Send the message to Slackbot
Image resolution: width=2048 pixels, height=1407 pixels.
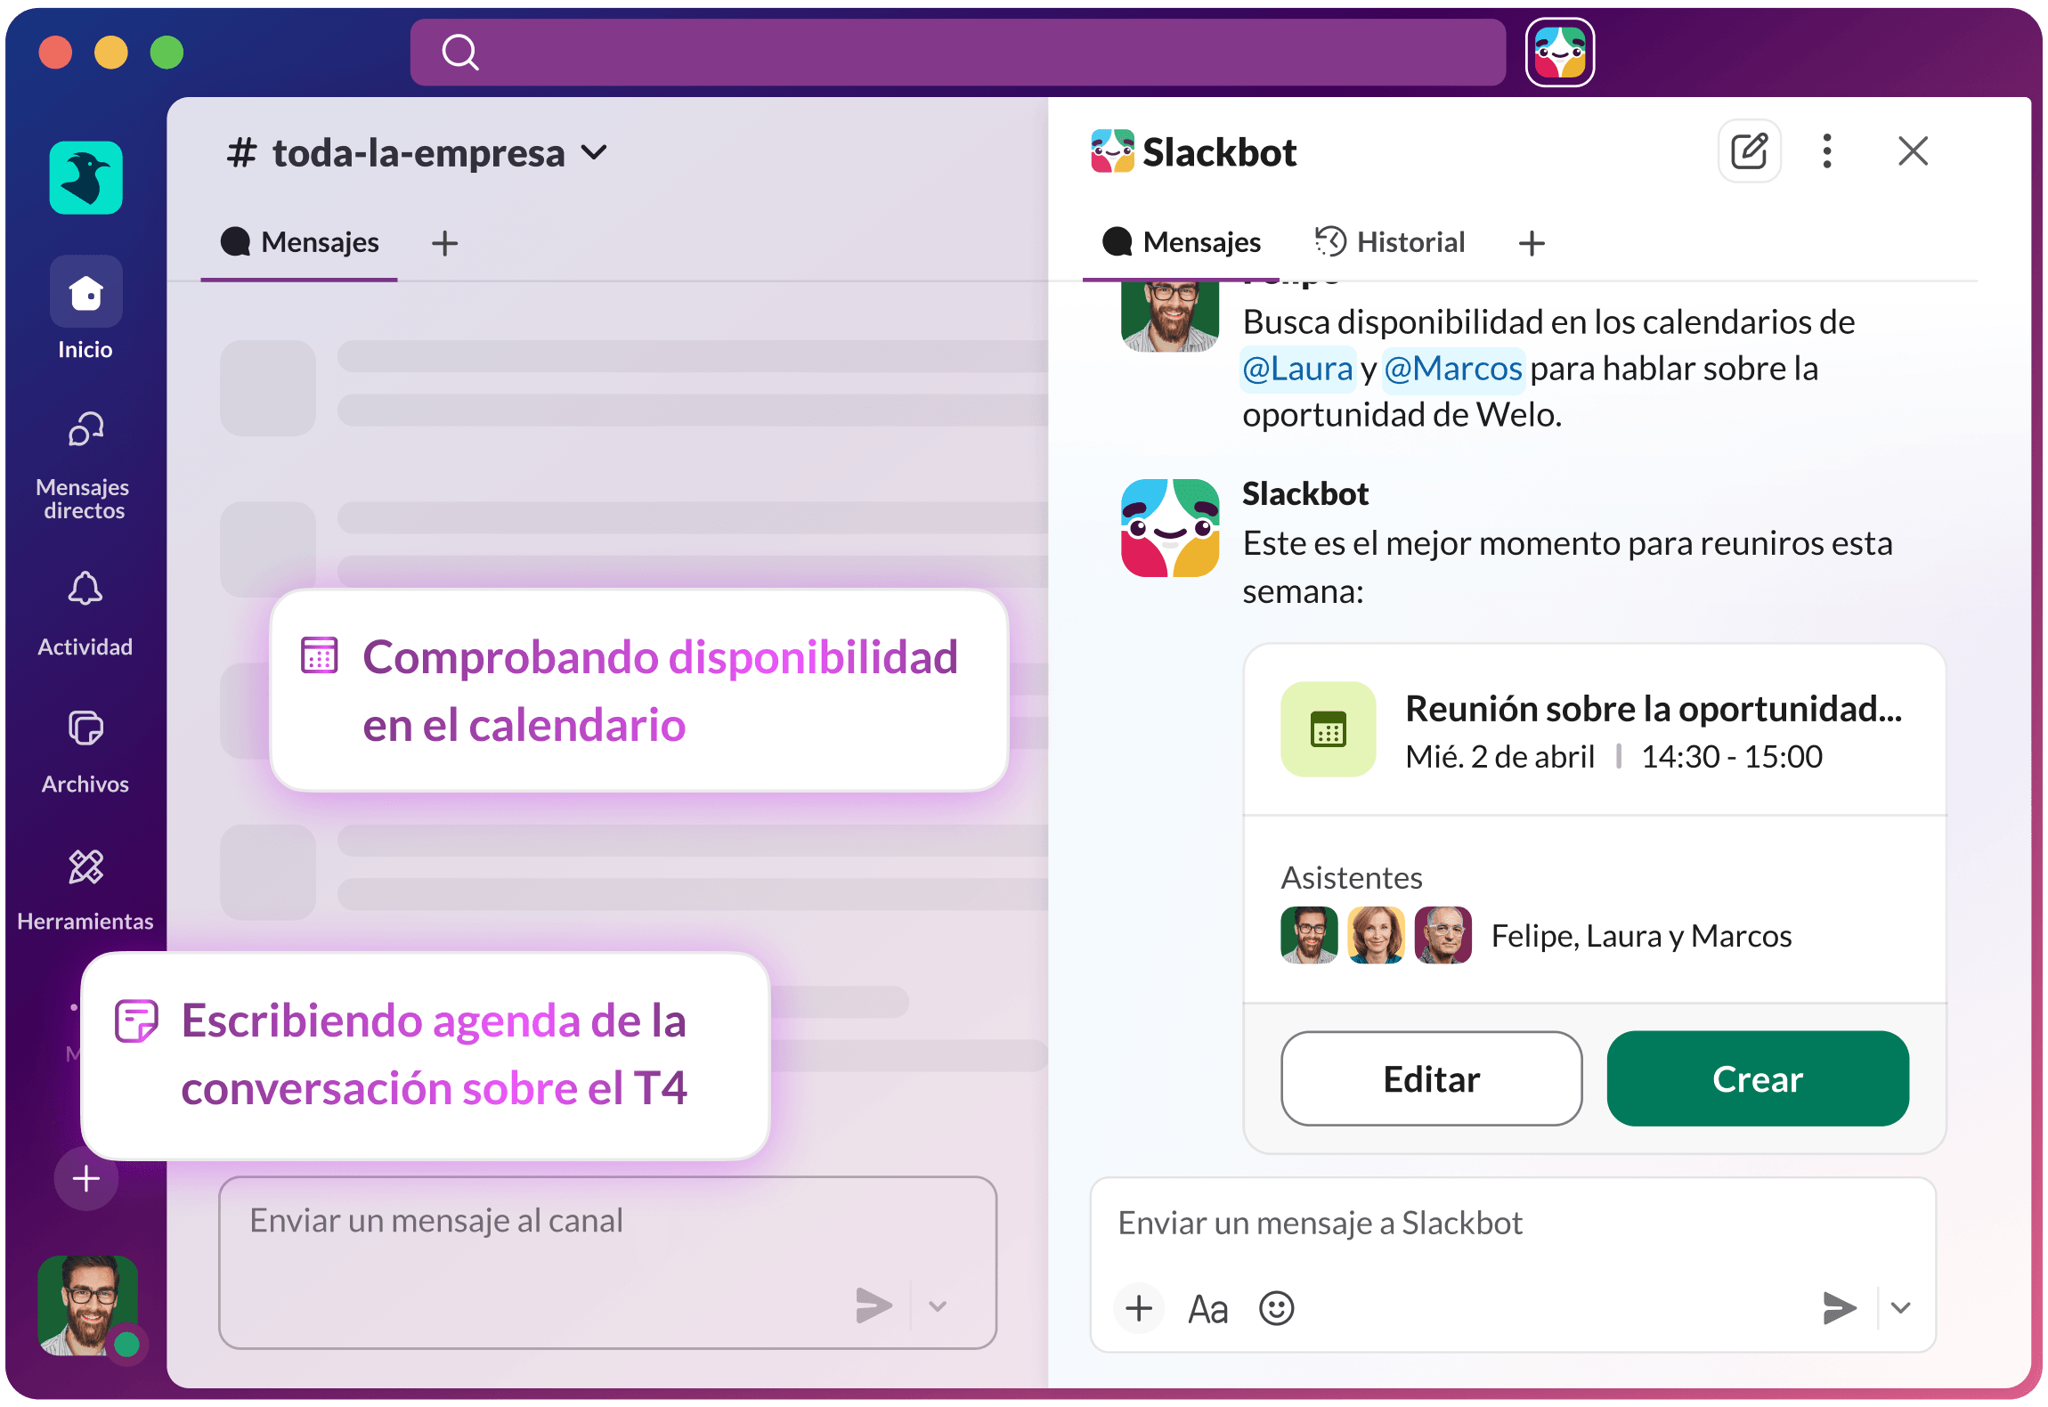1839,1307
